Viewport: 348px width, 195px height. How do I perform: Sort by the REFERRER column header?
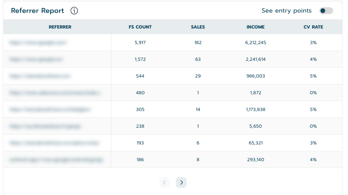[x=60, y=27]
